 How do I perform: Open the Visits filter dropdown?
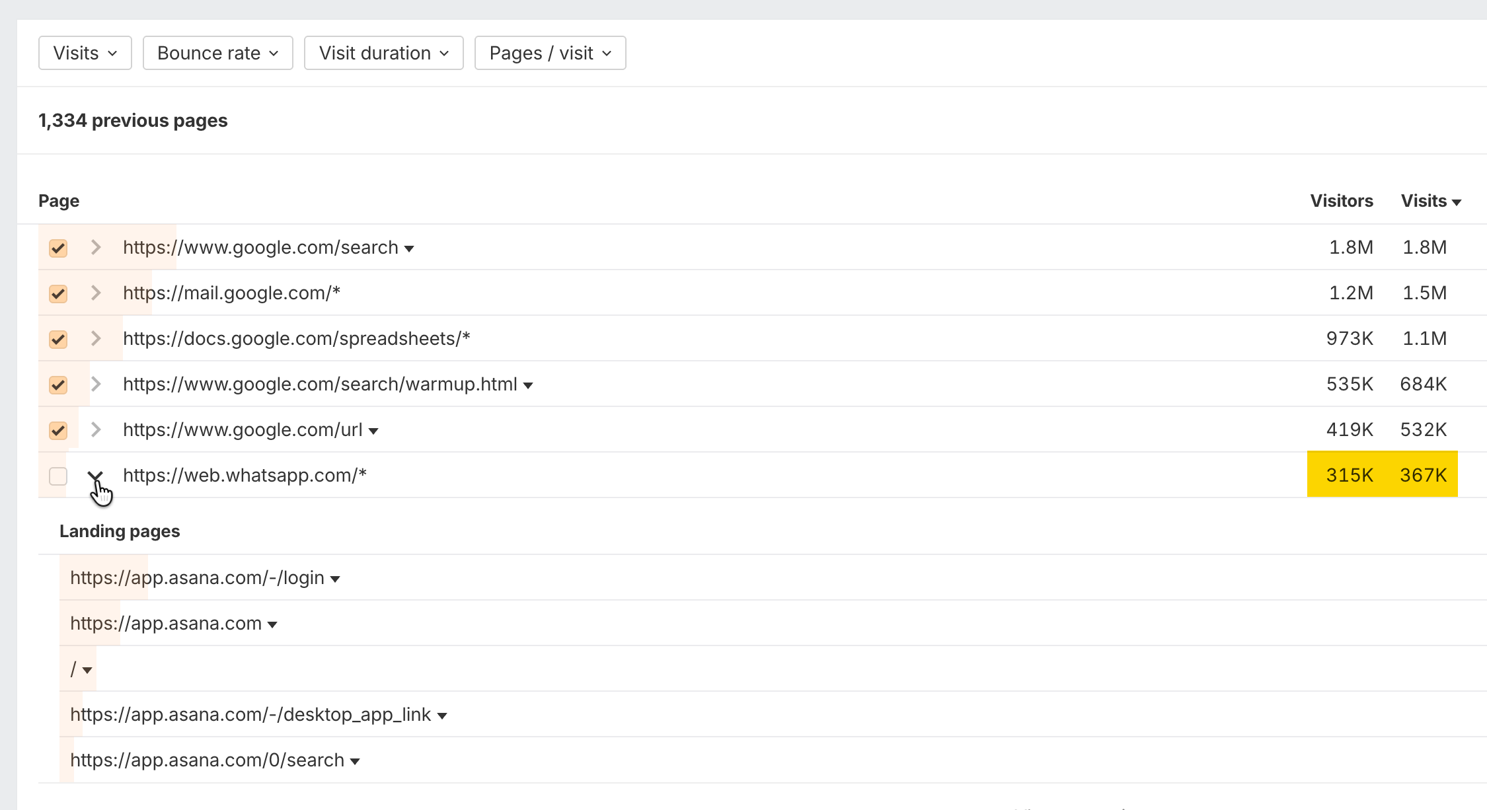pos(85,53)
